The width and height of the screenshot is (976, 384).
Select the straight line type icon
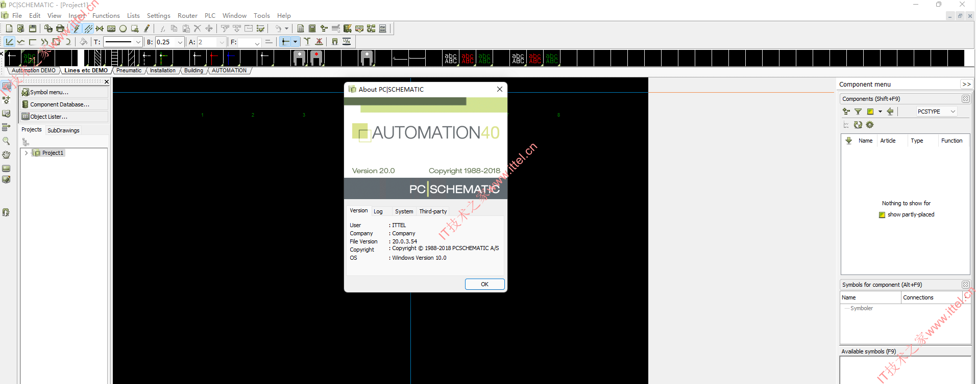9,42
